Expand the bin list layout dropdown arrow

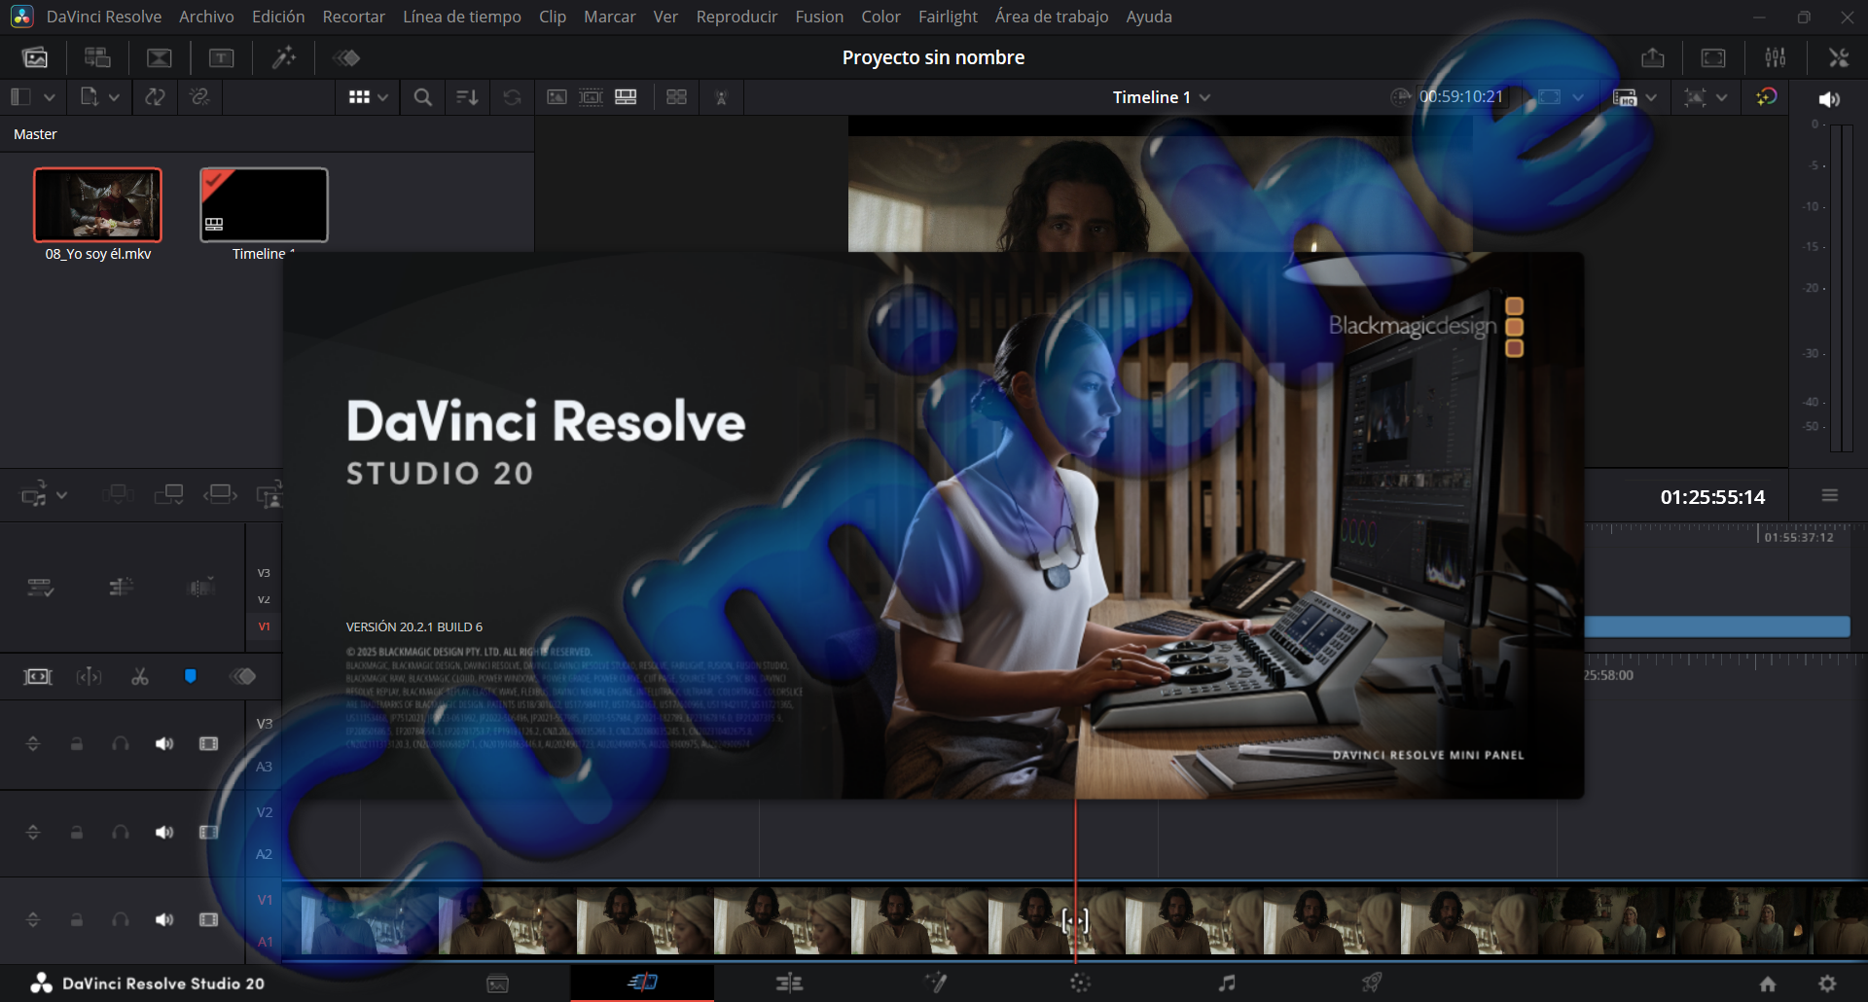(50, 97)
